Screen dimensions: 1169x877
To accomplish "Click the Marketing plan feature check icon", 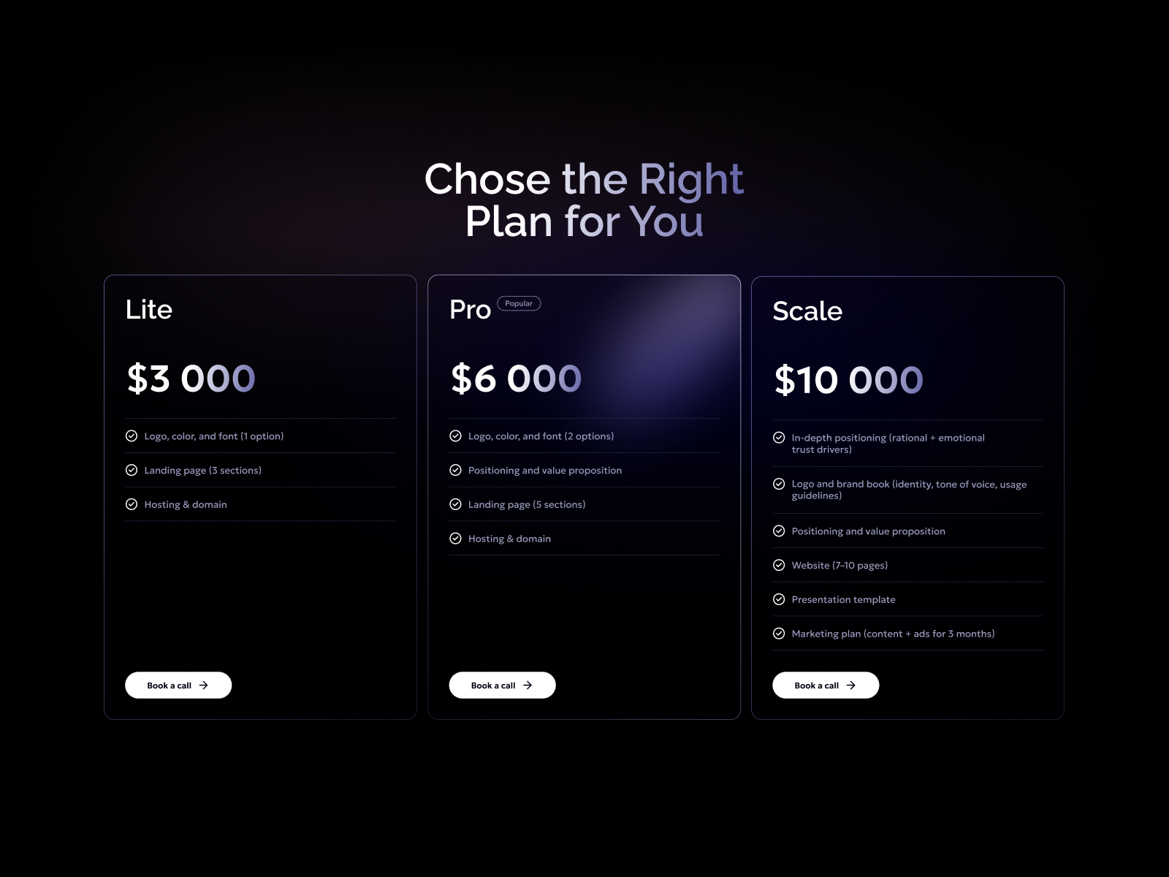I will pos(779,634).
